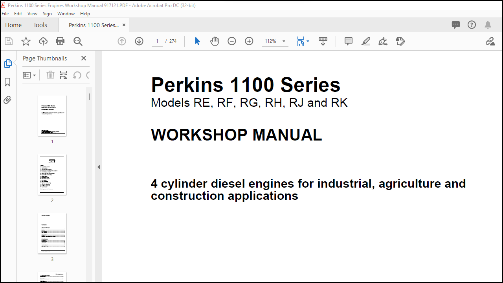Click 'Models RE, RF, RG, RH, RJ and RK' text
The image size is (503, 283).
point(249,103)
